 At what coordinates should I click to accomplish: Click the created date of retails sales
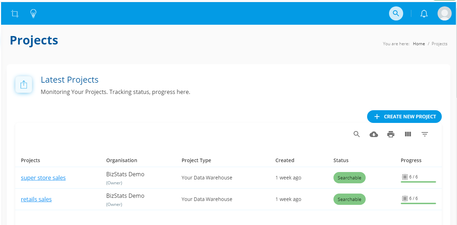click(x=288, y=199)
